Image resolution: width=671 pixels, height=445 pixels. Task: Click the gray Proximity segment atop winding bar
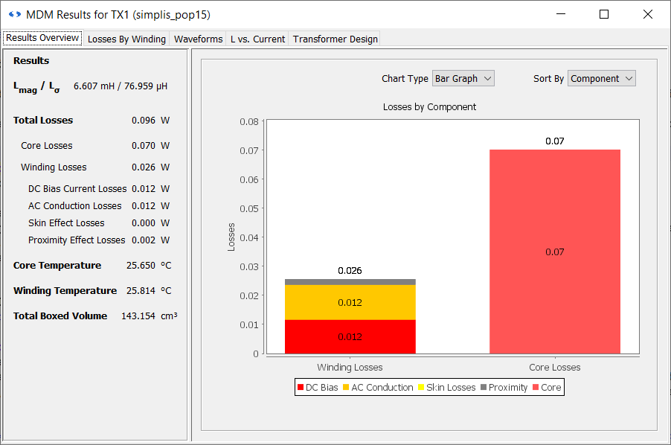[350, 282]
